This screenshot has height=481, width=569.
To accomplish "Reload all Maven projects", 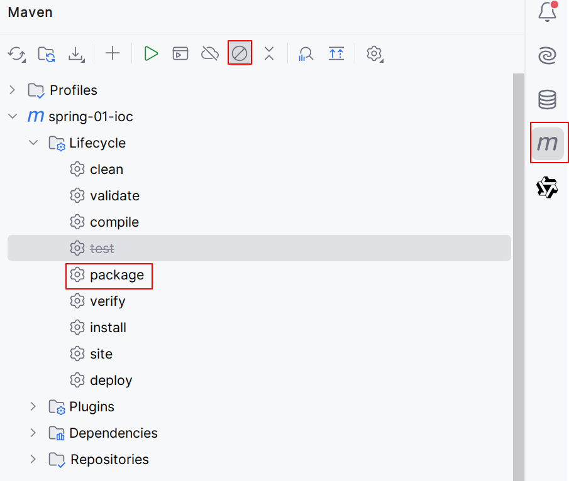I will tap(17, 53).
